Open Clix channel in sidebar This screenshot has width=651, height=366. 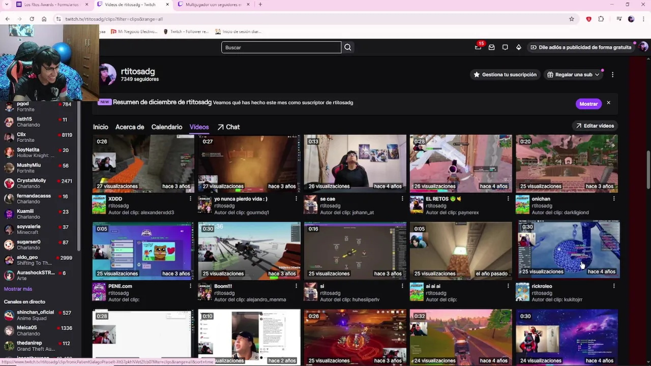[x=38, y=137]
